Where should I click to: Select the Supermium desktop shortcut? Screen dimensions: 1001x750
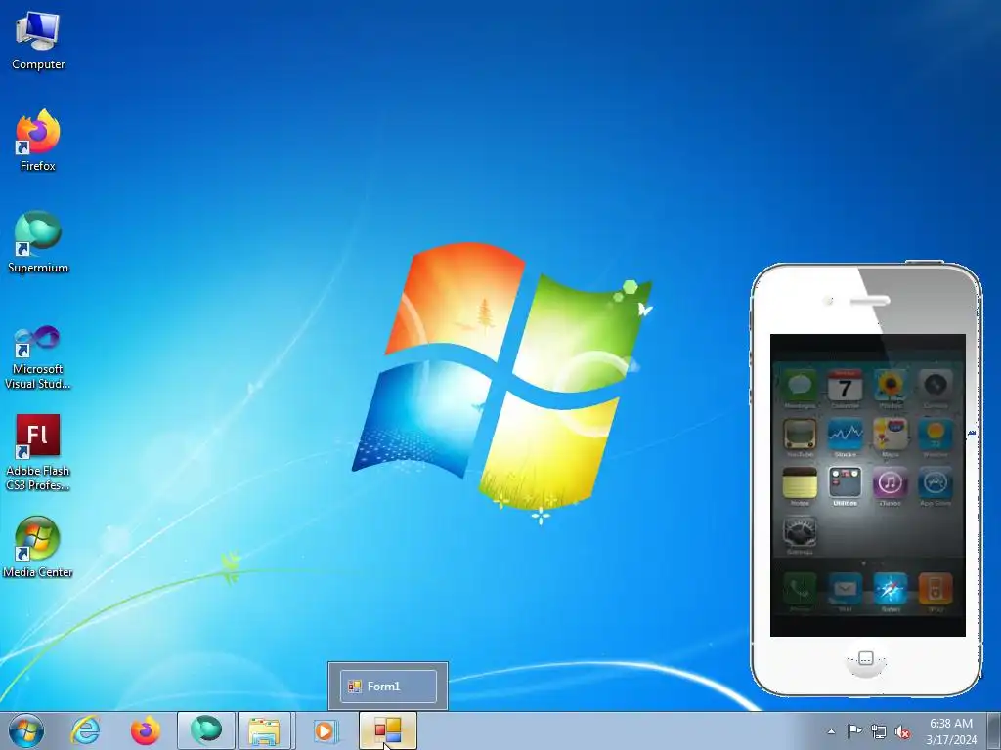[38, 242]
